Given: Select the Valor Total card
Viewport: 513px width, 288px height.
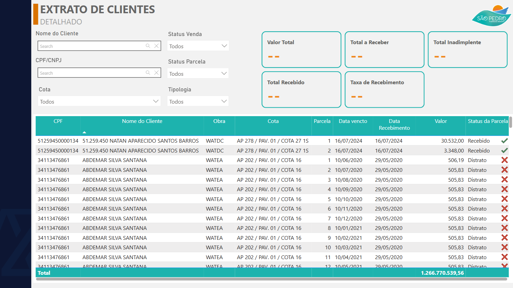Looking at the screenshot, I should (301, 50).
